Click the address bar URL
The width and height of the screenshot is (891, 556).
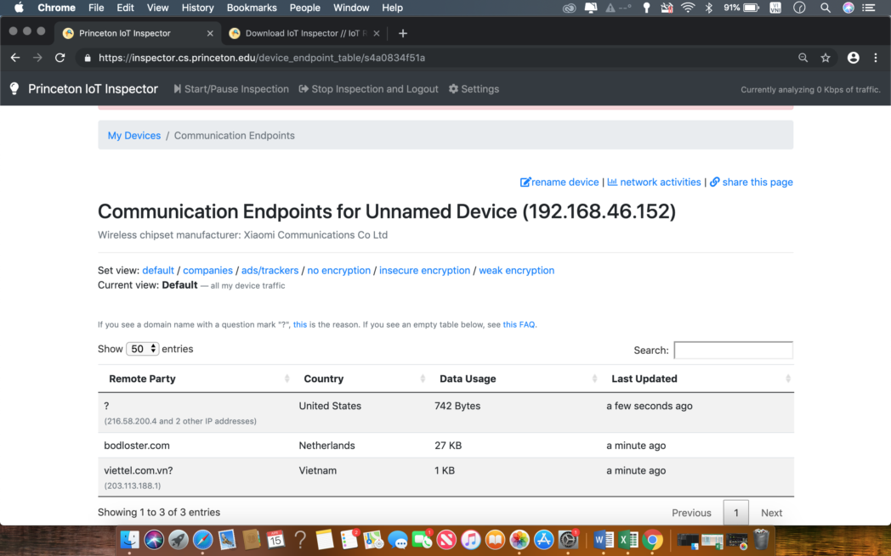[x=261, y=58]
